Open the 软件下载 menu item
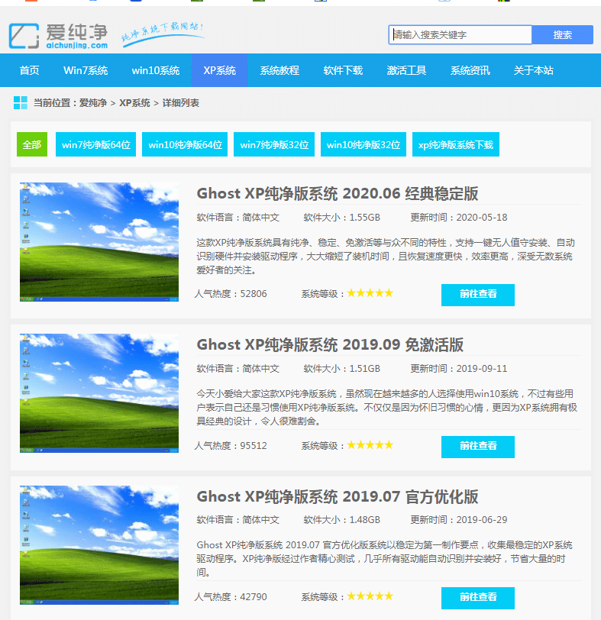The width and height of the screenshot is (601, 620). [343, 70]
